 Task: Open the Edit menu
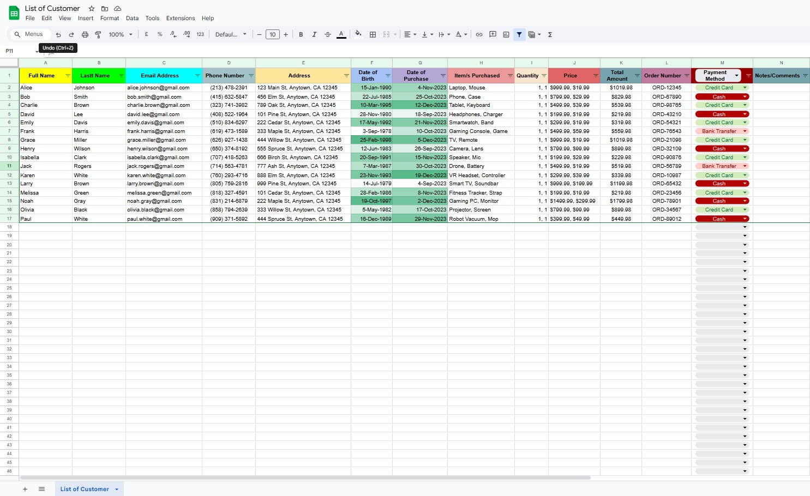(x=47, y=18)
